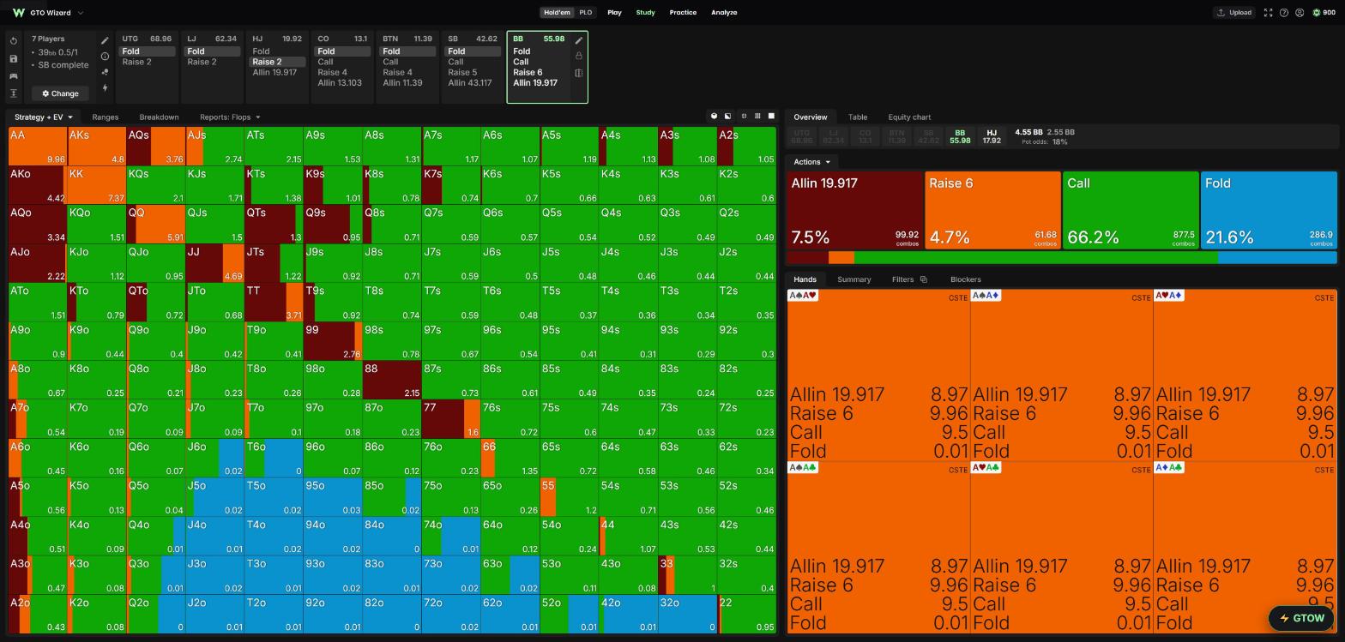Open the Reports: Flops dropdown
Image resolution: width=1345 pixels, height=642 pixels.
(x=230, y=117)
